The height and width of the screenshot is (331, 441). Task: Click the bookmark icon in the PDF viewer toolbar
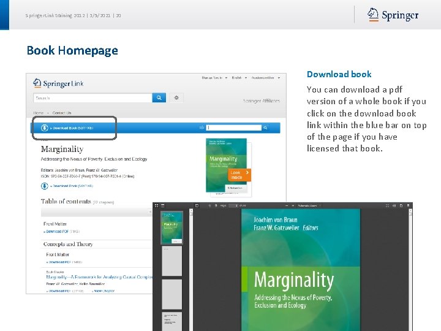click(408, 206)
